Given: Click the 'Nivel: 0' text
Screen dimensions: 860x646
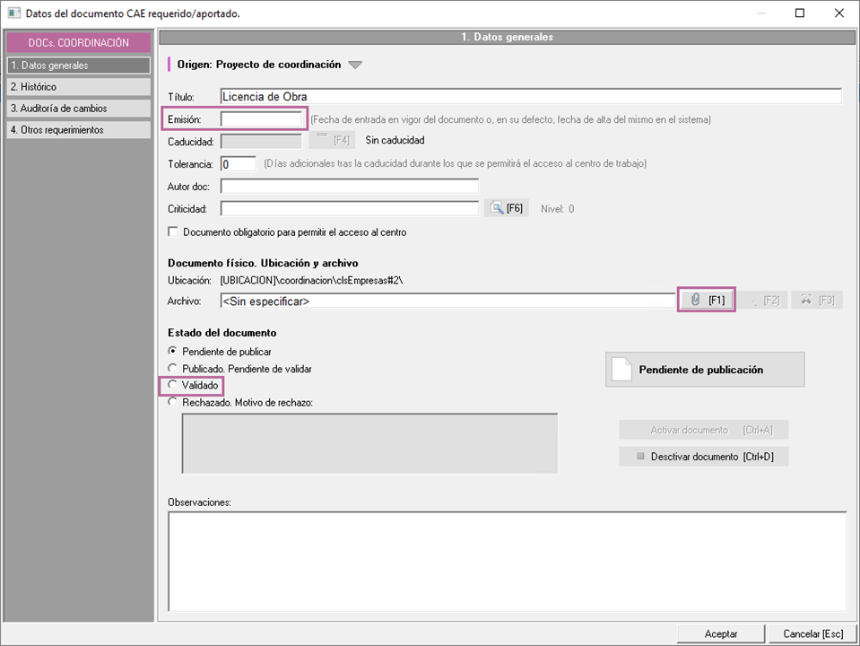Looking at the screenshot, I should pyautogui.click(x=557, y=208).
